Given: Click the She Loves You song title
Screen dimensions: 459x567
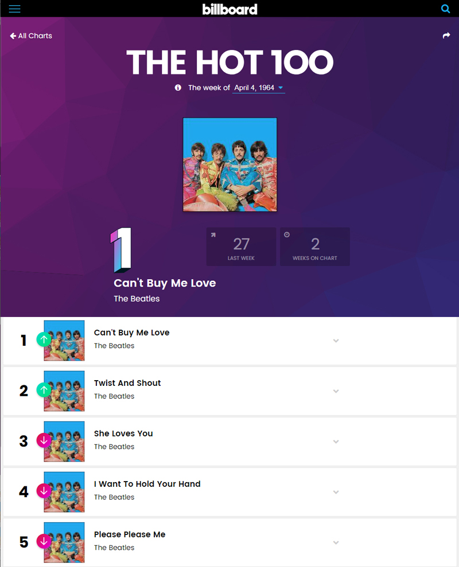Looking at the screenshot, I should 123,433.
